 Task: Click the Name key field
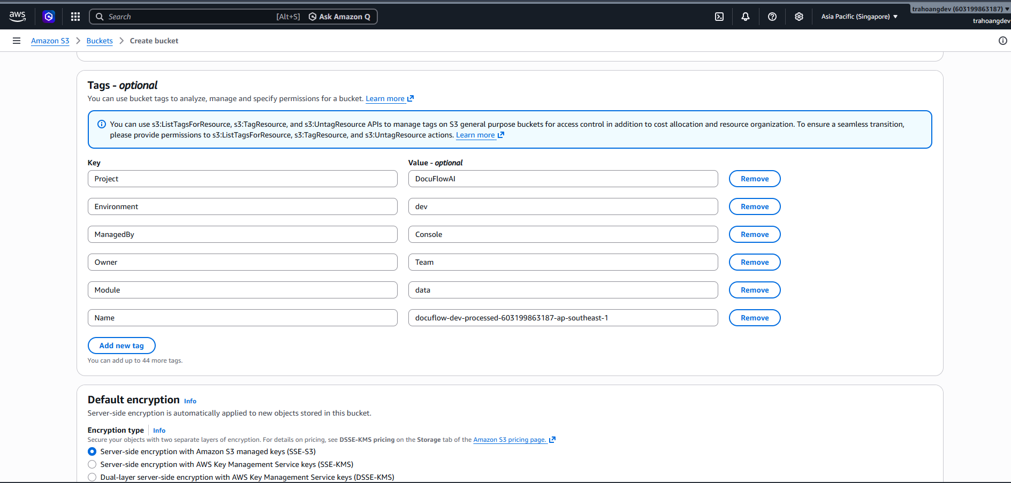pos(242,318)
